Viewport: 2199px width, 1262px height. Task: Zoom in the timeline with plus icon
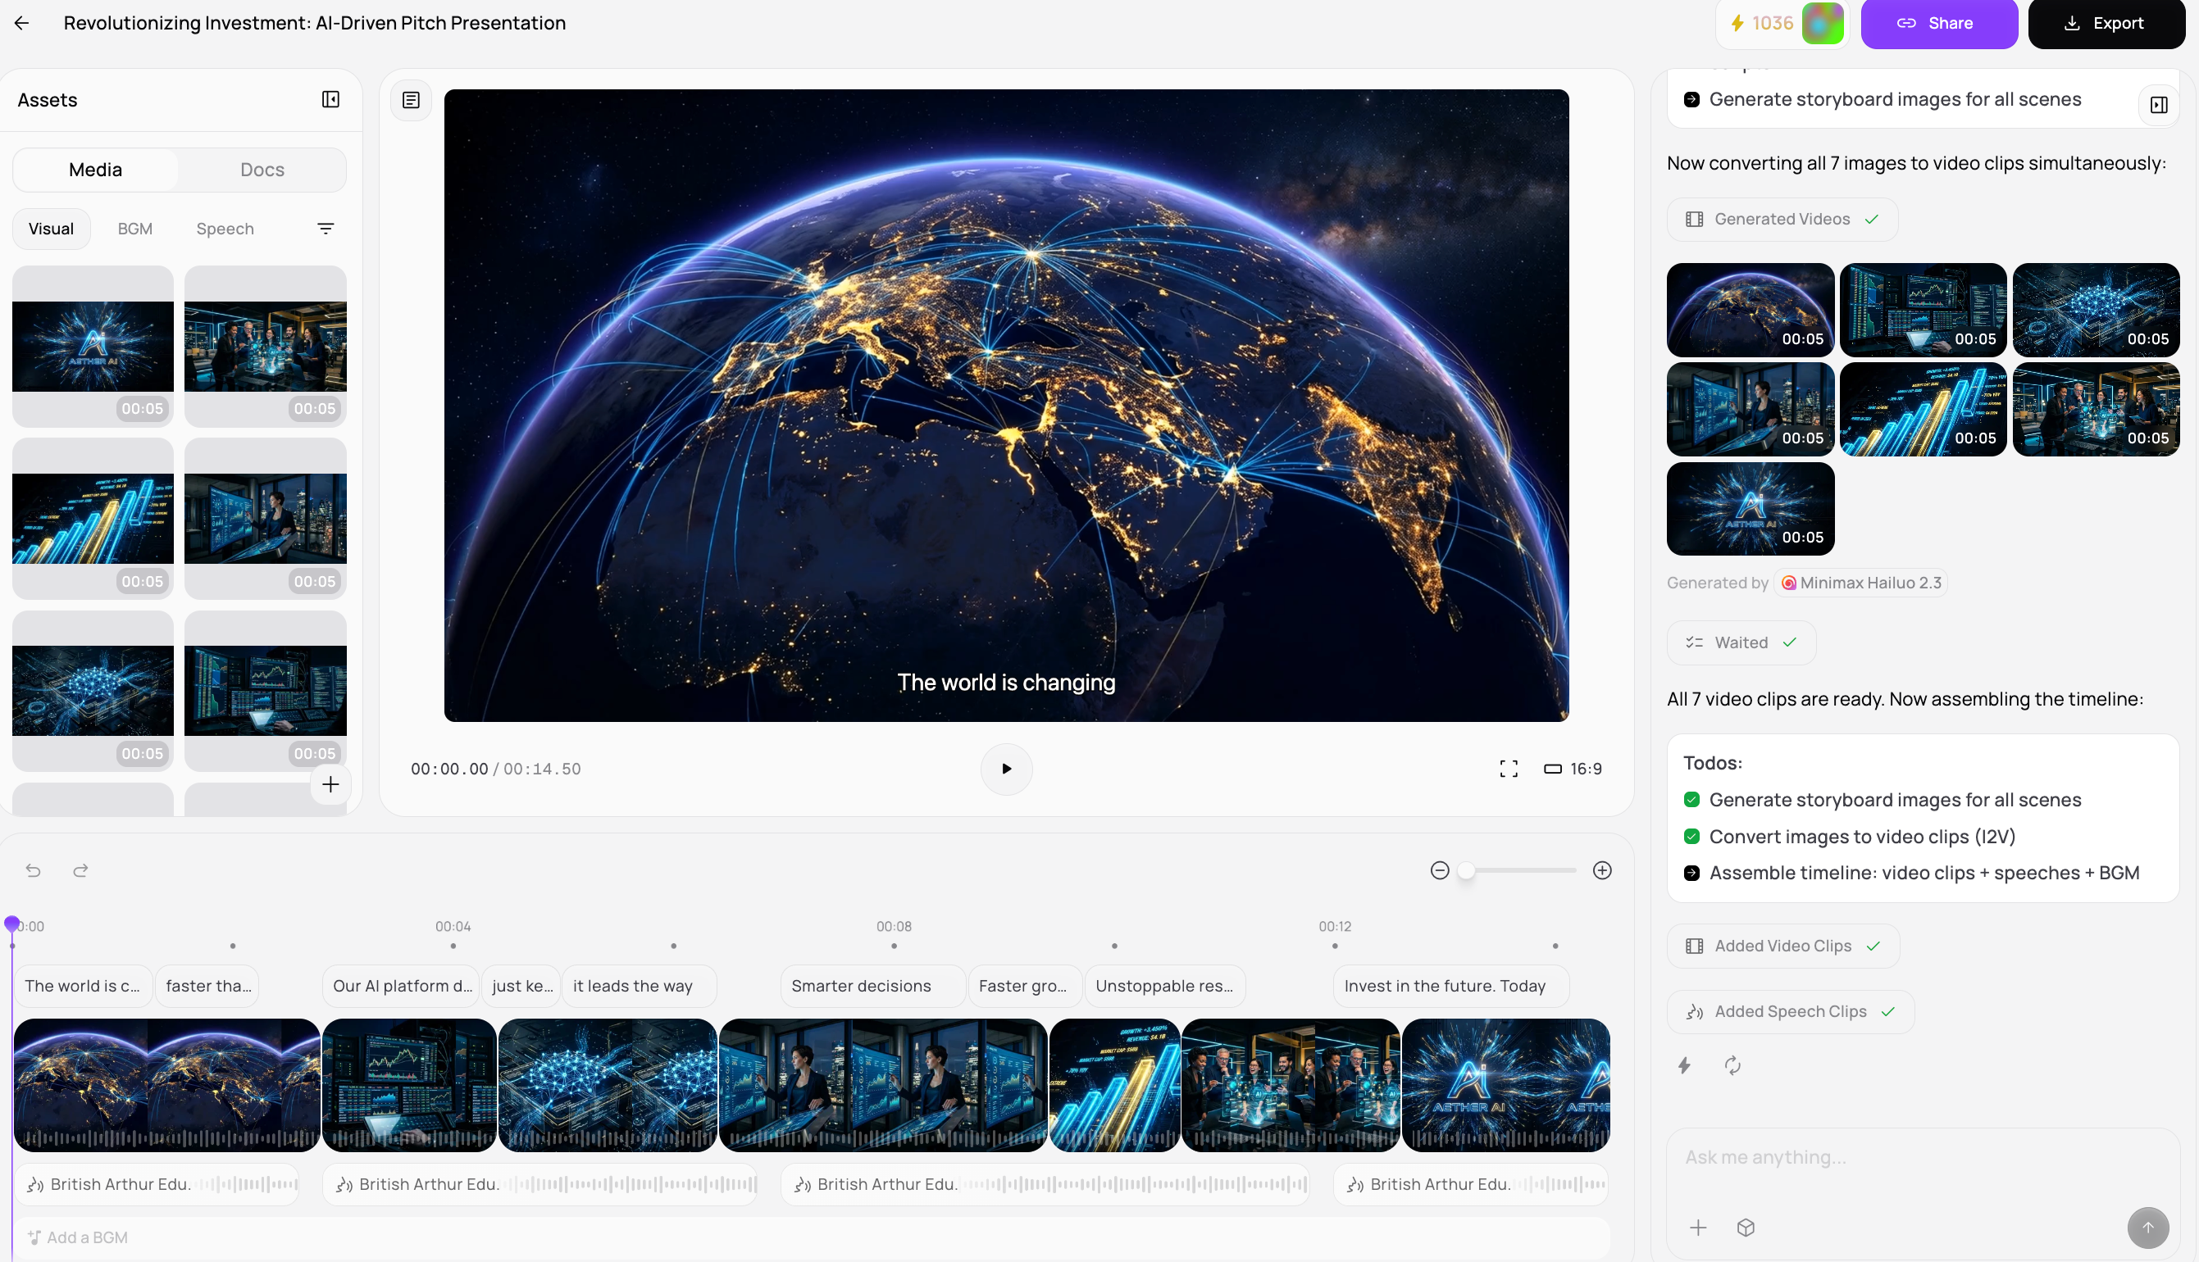1601,870
